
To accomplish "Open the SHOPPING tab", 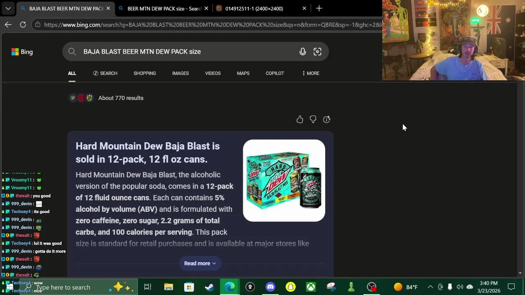I will click(145, 73).
